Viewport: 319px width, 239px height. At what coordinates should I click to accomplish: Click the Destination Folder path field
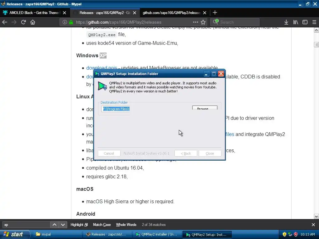115,109
